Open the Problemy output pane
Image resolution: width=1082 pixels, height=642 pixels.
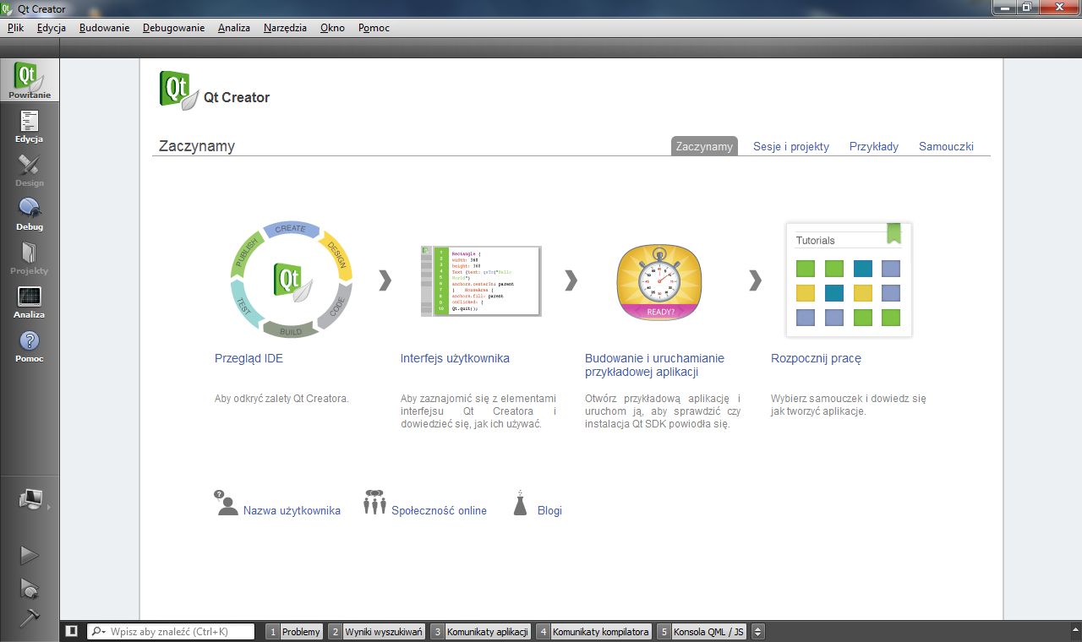(294, 631)
